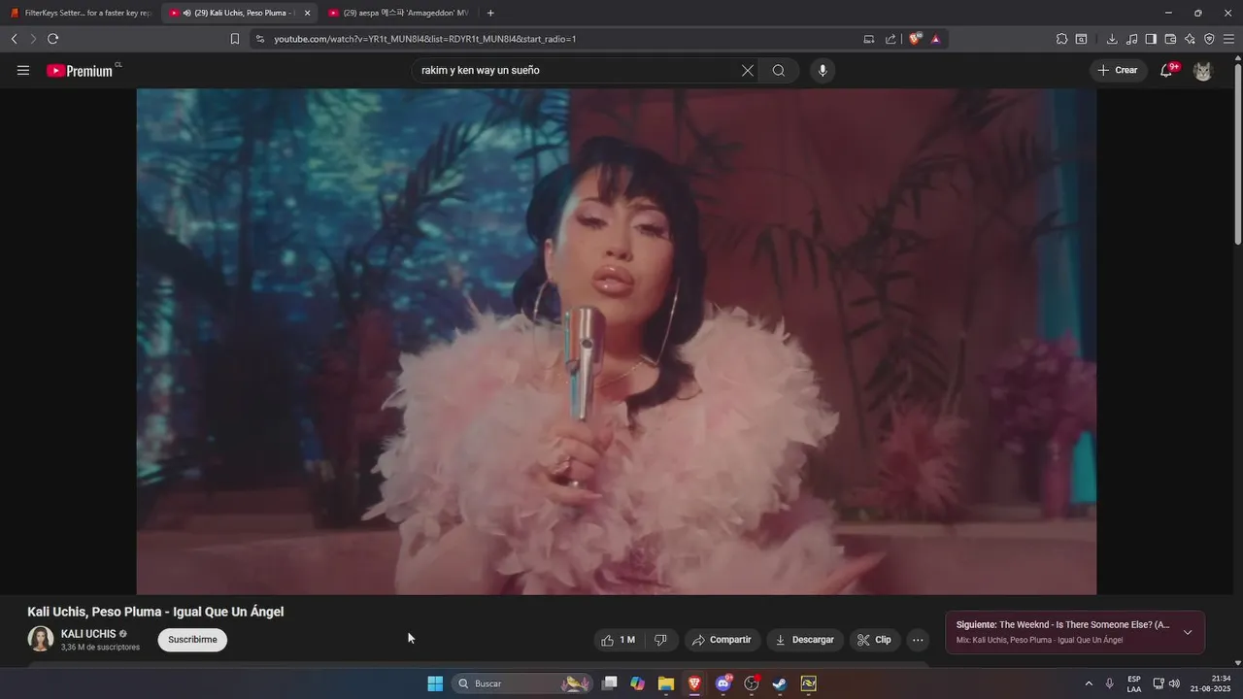Viewport: 1243px width, 699px height.
Task: Open the Windows Start menu
Action: click(435, 683)
